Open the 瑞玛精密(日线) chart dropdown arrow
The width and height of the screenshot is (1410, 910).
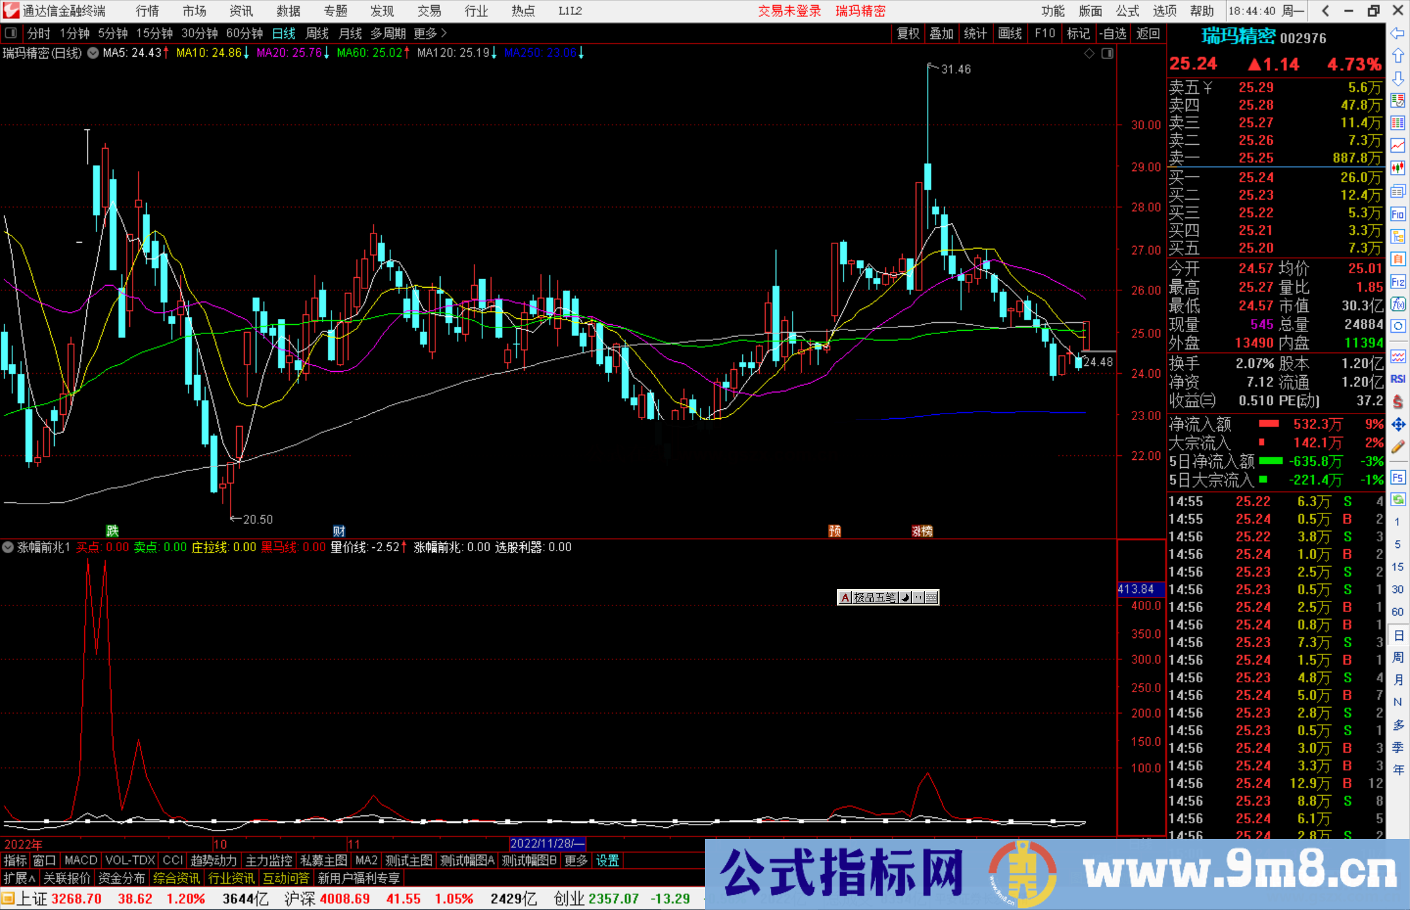tap(93, 53)
